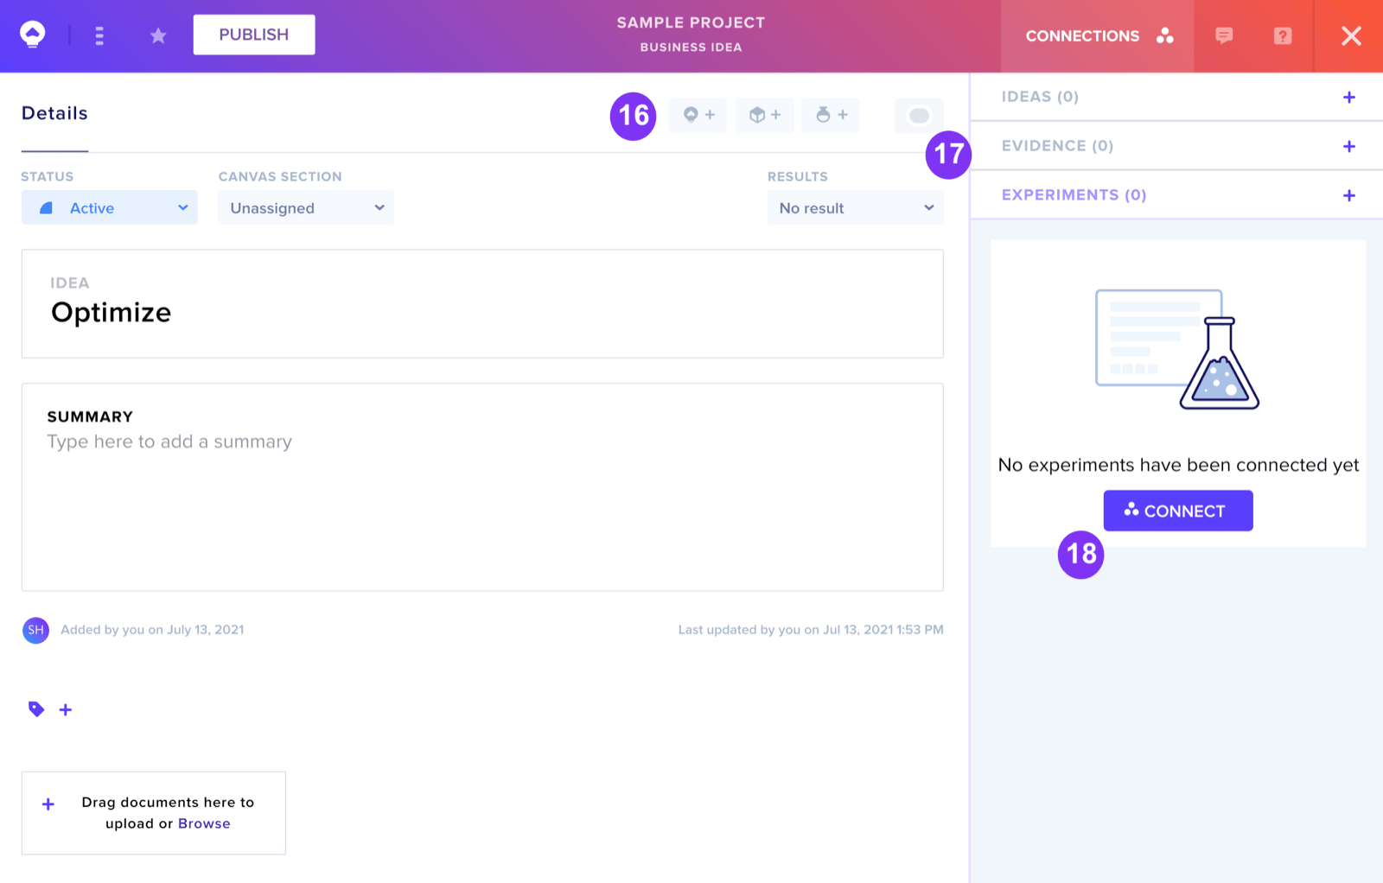Image resolution: width=1383 pixels, height=883 pixels.
Task: Add a connected idea with lightbulb plus
Action: (698, 115)
